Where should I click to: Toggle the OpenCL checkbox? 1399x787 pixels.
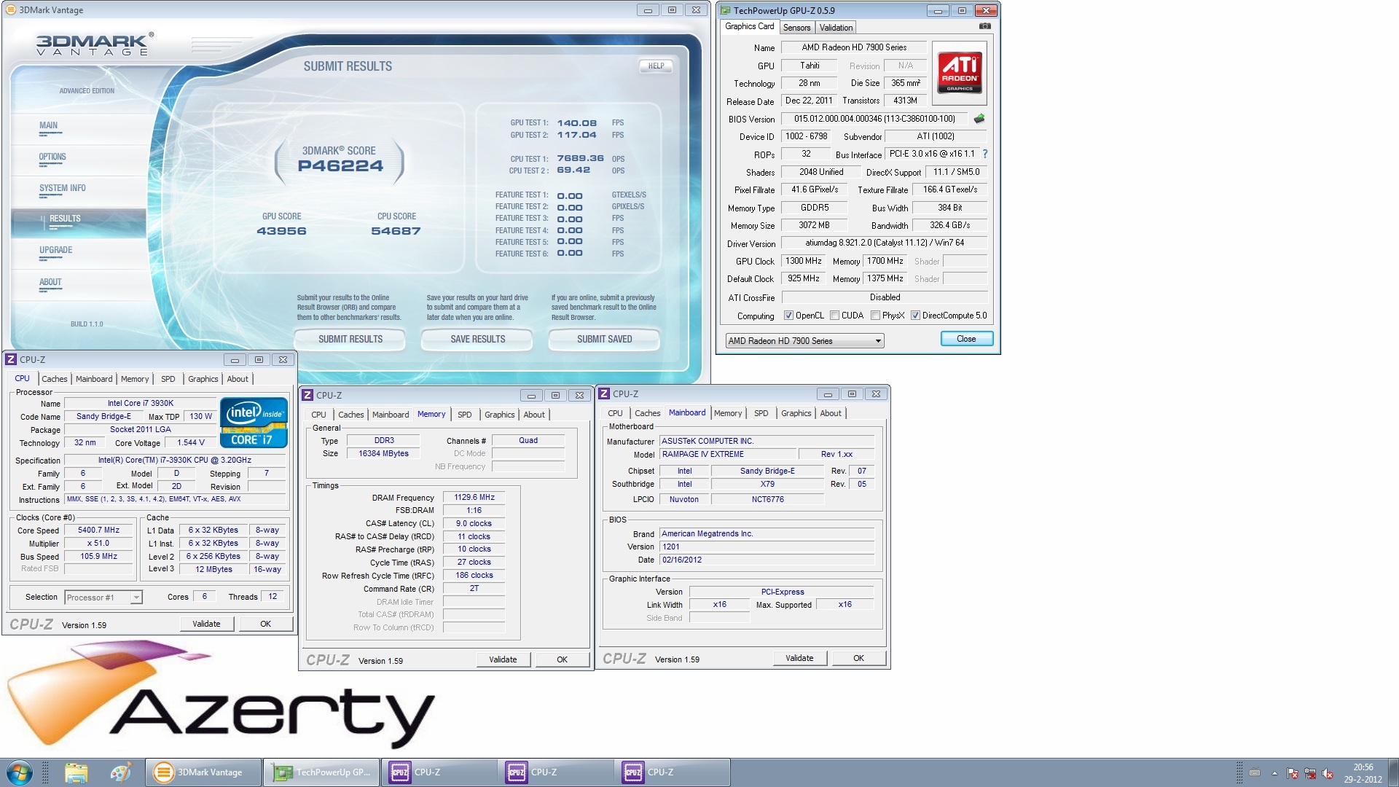(788, 316)
